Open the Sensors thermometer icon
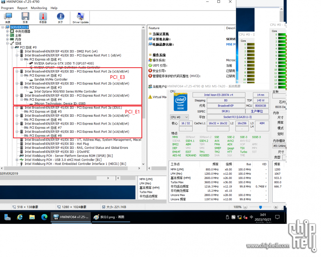321x257 pixels. pos(43,18)
